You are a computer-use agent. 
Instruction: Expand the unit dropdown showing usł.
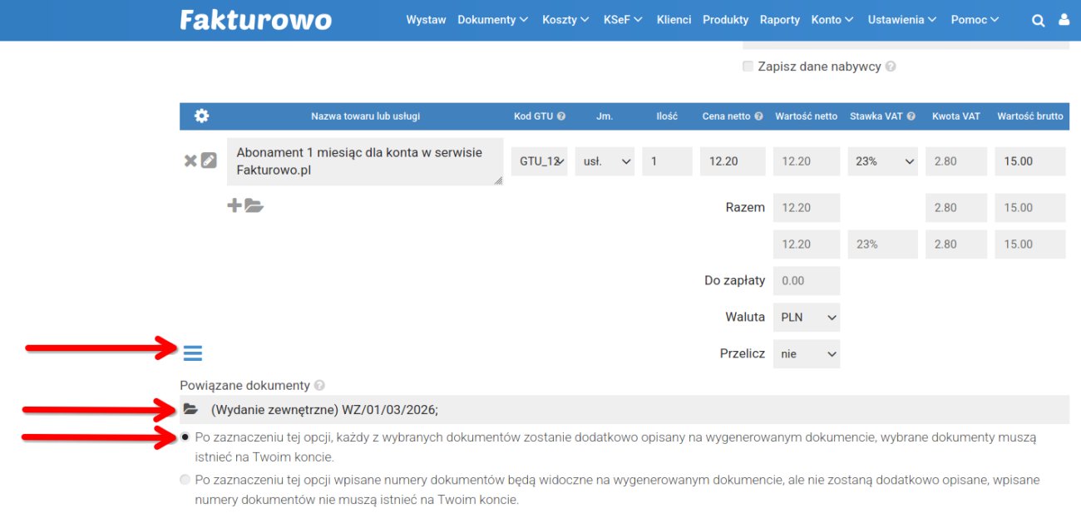click(x=605, y=160)
